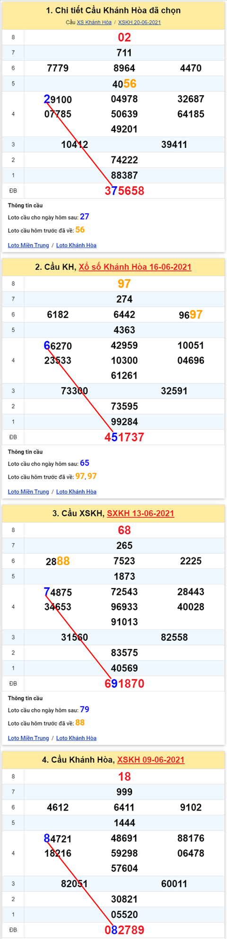227x939 pixels.
Task: Open XSKH 09-06-2021 heading link
Action: pos(151,760)
